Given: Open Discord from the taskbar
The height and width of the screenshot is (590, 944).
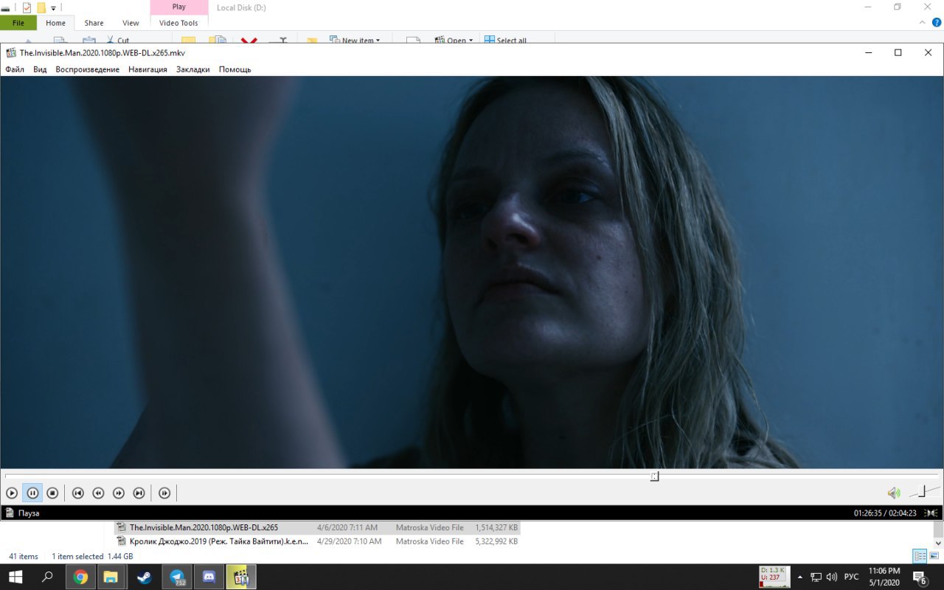Looking at the screenshot, I should [x=209, y=577].
